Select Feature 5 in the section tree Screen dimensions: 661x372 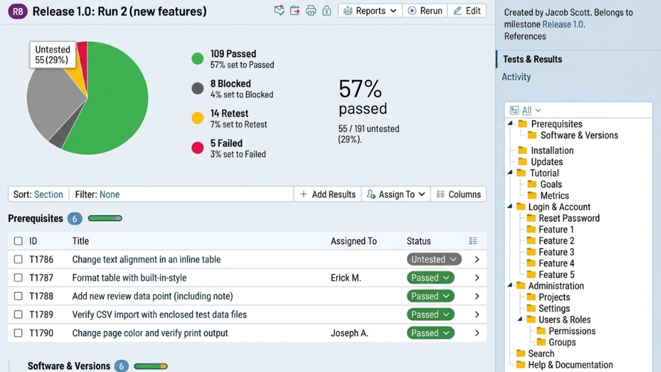point(556,275)
